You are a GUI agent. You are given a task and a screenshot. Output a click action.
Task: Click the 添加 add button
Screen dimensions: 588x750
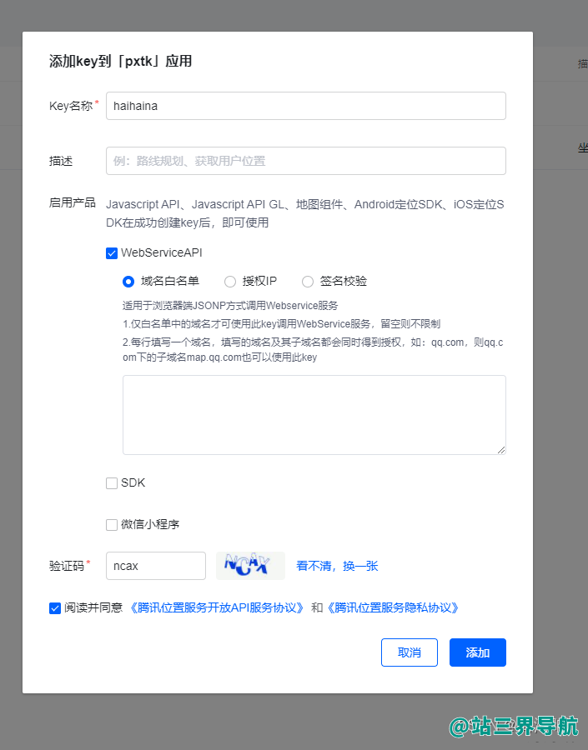coord(477,652)
